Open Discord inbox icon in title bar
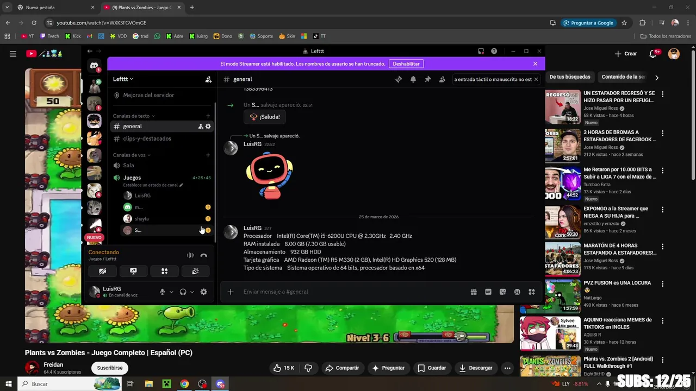Image resolution: width=696 pixels, height=391 pixels. click(481, 51)
